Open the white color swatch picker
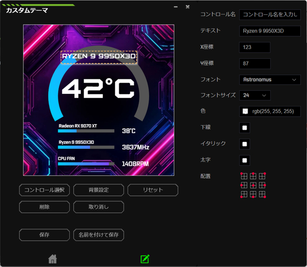307x267 pixels. tap(245, 111)
